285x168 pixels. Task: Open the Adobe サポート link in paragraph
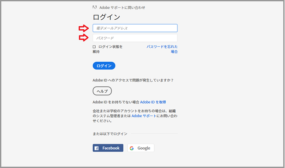[144, 116]
